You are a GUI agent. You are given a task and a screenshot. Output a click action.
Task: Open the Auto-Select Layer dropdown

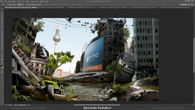(x=20, y=5)
